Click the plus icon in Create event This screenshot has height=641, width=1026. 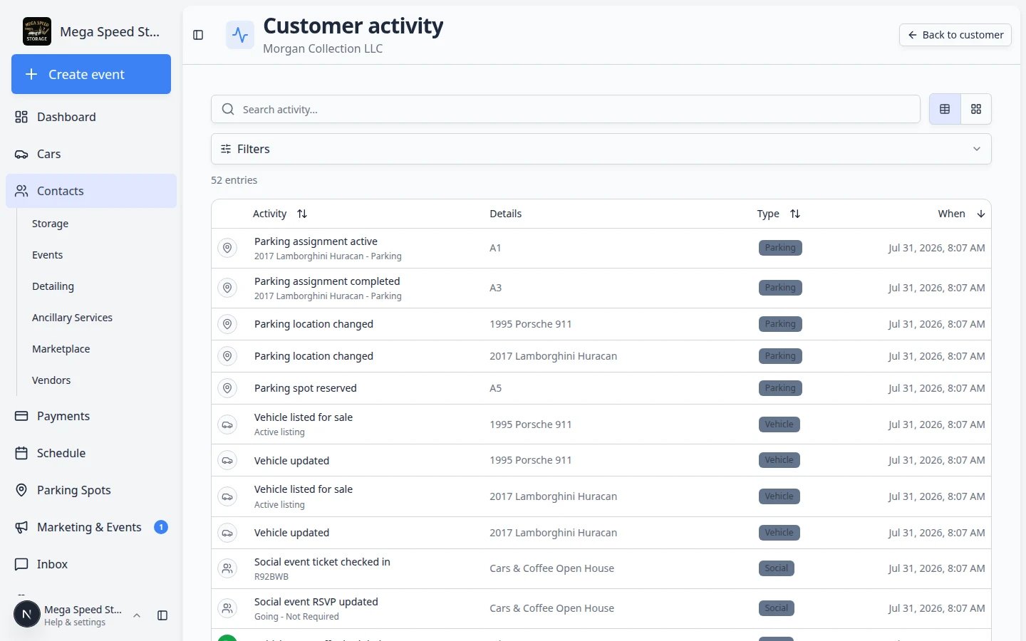(x=31, y=74)
